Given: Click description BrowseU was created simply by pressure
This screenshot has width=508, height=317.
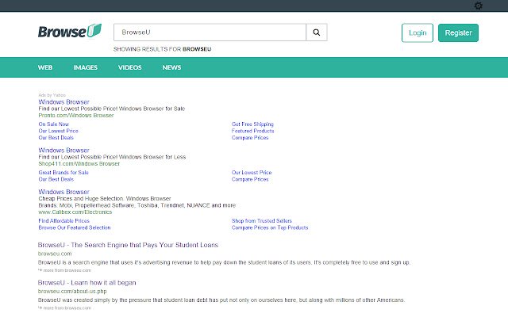Looking at the screenshot, I should click(x=221, y=300).
